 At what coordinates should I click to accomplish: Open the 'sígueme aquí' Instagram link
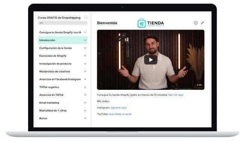pos(119,108)
